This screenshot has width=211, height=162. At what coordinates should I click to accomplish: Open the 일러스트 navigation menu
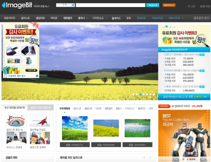tap(25, 18)
